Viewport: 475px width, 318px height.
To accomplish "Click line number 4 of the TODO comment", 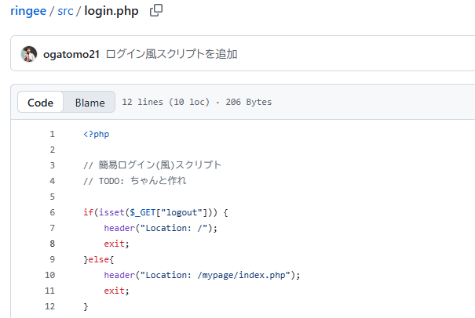I will click(x=52, y=181).
